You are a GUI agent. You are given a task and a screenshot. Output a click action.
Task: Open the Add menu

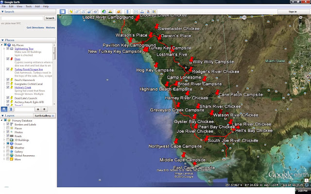pyautogui.click(x=37, y=6)
